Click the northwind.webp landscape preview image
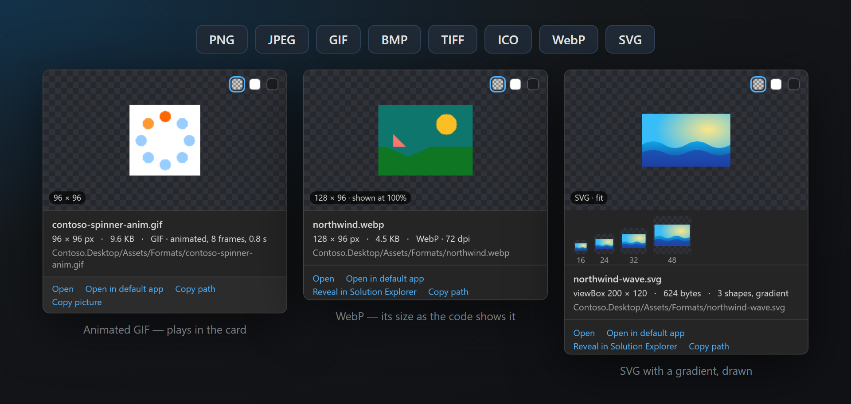851x404 pixels. [x=425, y=140]
